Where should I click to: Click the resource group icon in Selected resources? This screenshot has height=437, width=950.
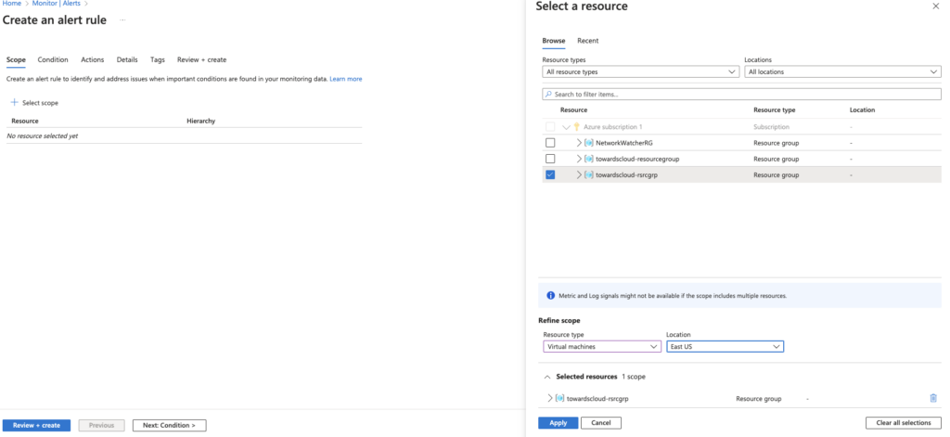(x=559, y=399)
